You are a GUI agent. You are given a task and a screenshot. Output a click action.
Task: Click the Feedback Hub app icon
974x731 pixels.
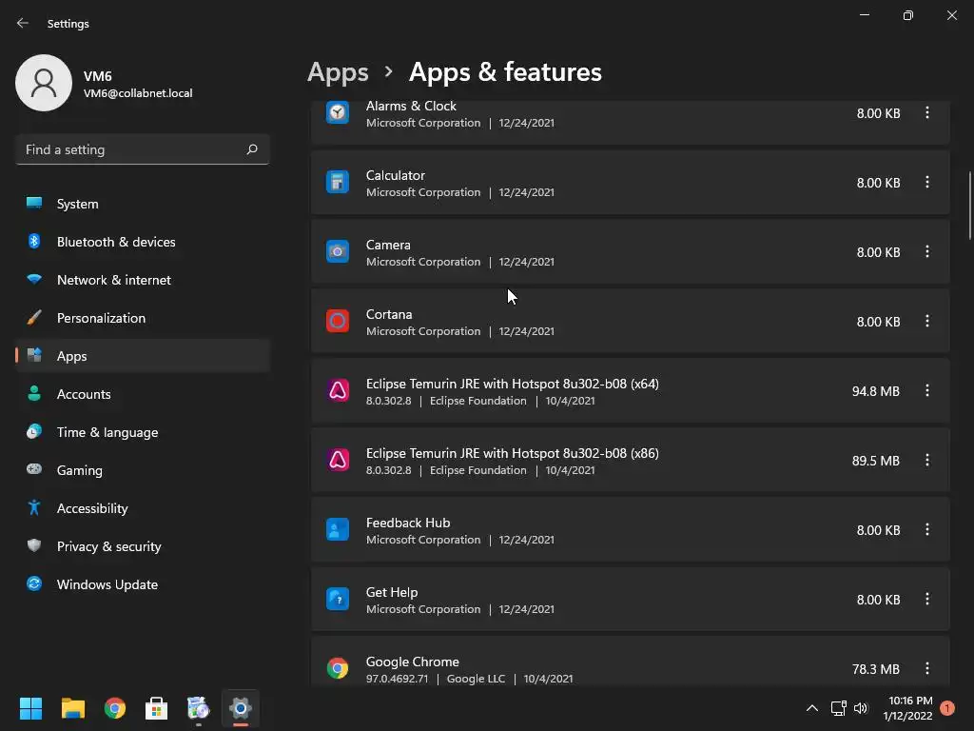[338, 530]
